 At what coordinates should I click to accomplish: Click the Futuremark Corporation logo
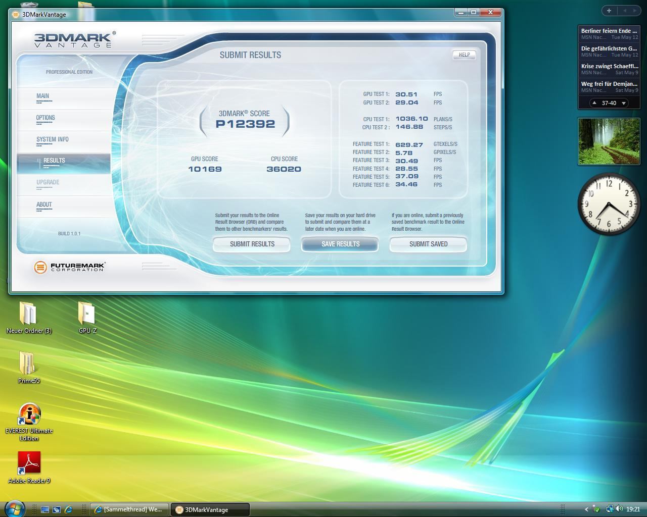pos(69,267)
